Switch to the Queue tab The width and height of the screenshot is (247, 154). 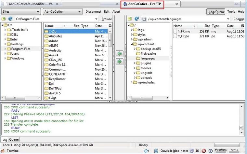[x=14, y=139]
